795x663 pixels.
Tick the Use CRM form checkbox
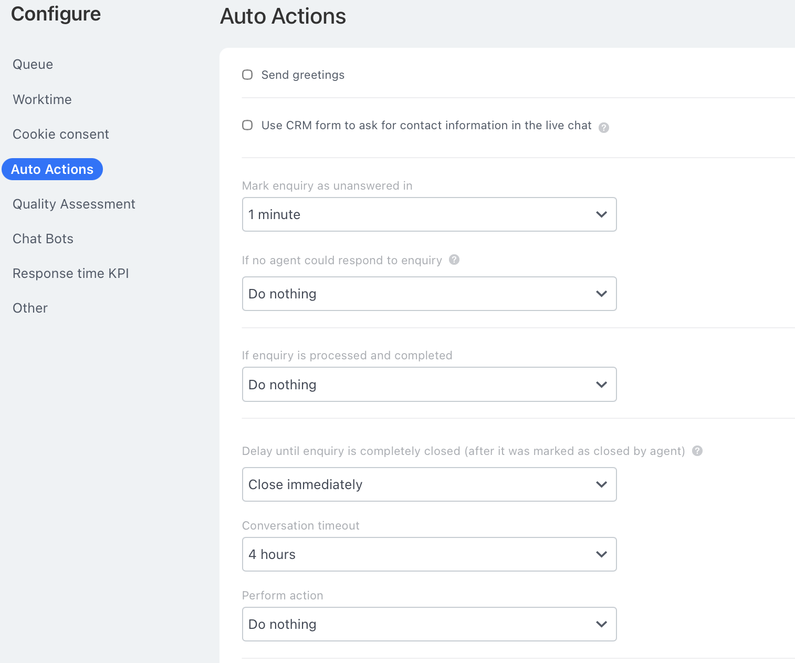(247, 125)
